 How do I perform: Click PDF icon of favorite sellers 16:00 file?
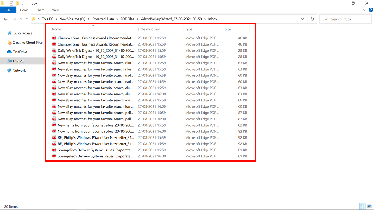[54, 132]
